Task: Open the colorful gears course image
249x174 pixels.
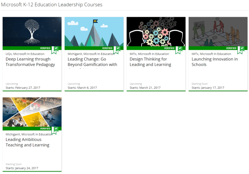Action: tap(156, 31)
